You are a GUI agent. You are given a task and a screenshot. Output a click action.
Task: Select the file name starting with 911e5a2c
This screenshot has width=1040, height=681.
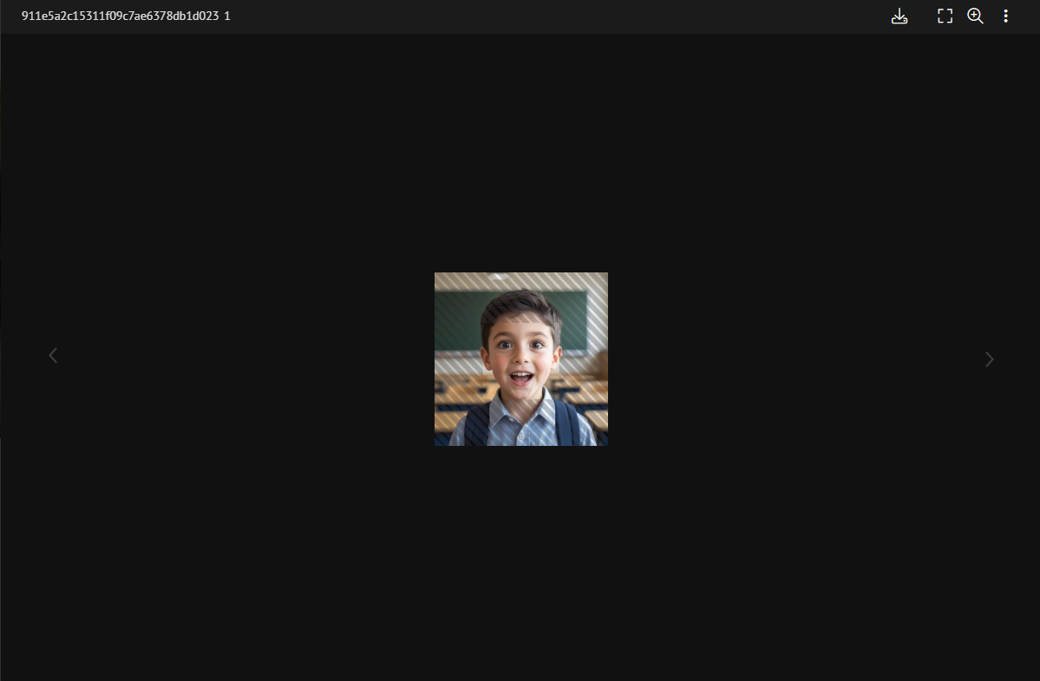120,16
